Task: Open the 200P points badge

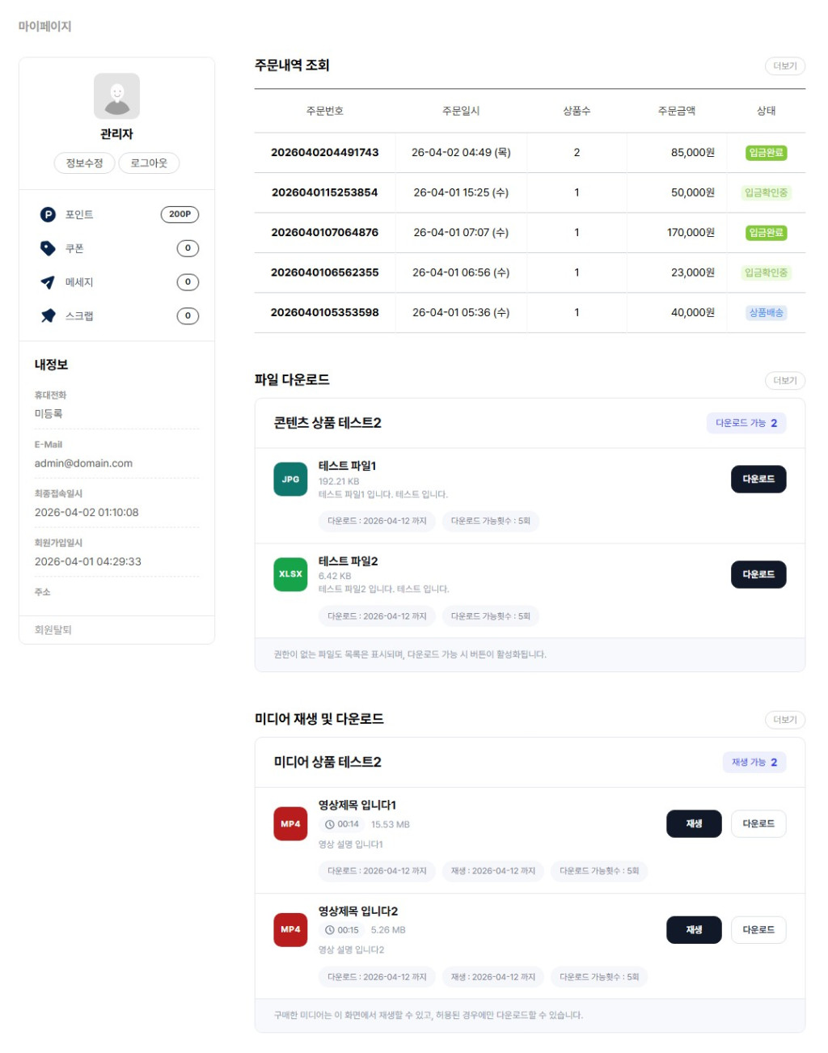Action: pos(180,214)
